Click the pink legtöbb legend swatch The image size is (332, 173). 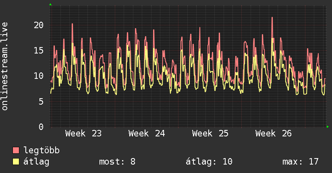pos(16,150)
